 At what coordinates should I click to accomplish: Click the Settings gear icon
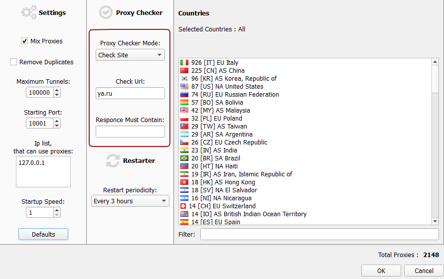(x=29, y=12)
